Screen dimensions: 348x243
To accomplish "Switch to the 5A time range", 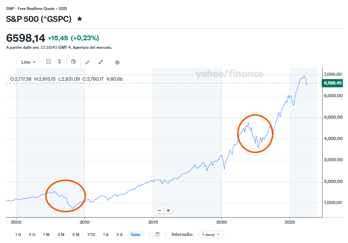I will click(120, 234).
